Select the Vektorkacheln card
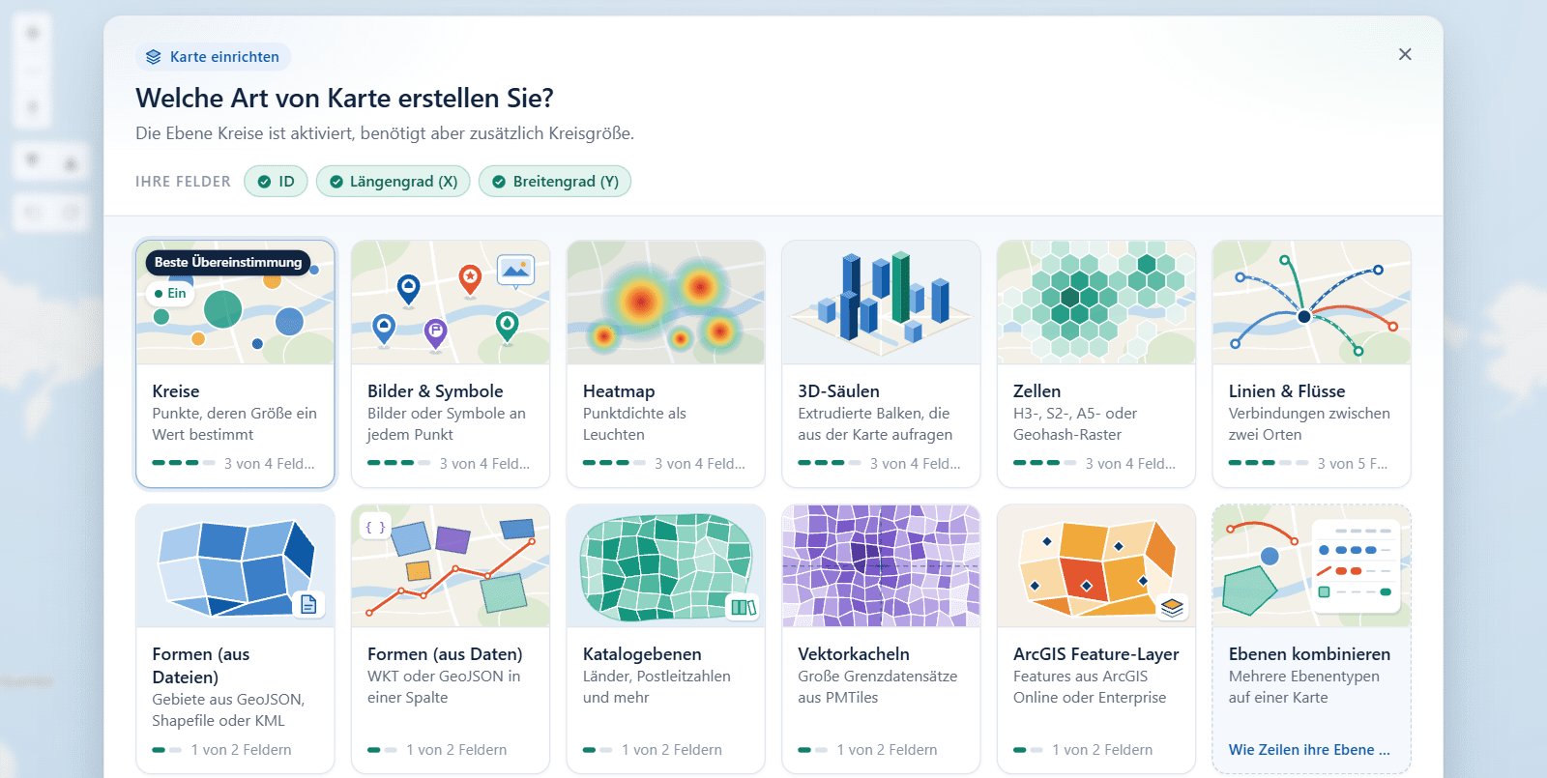 click(x=881, y=639)
